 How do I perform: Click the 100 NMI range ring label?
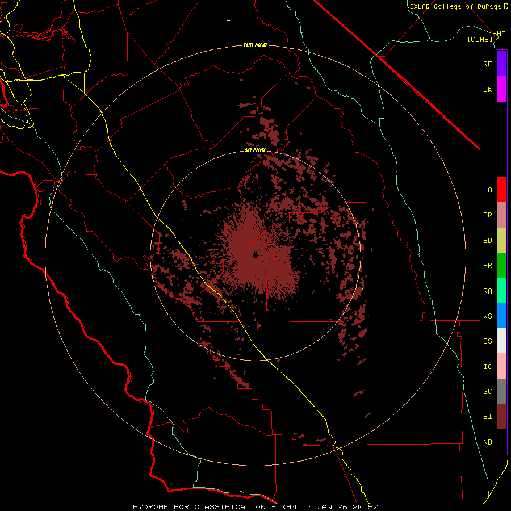tap(255, 45)
